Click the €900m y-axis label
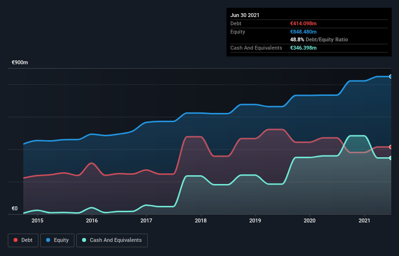This screenshot has width=399, height=256. pos(20,62)
